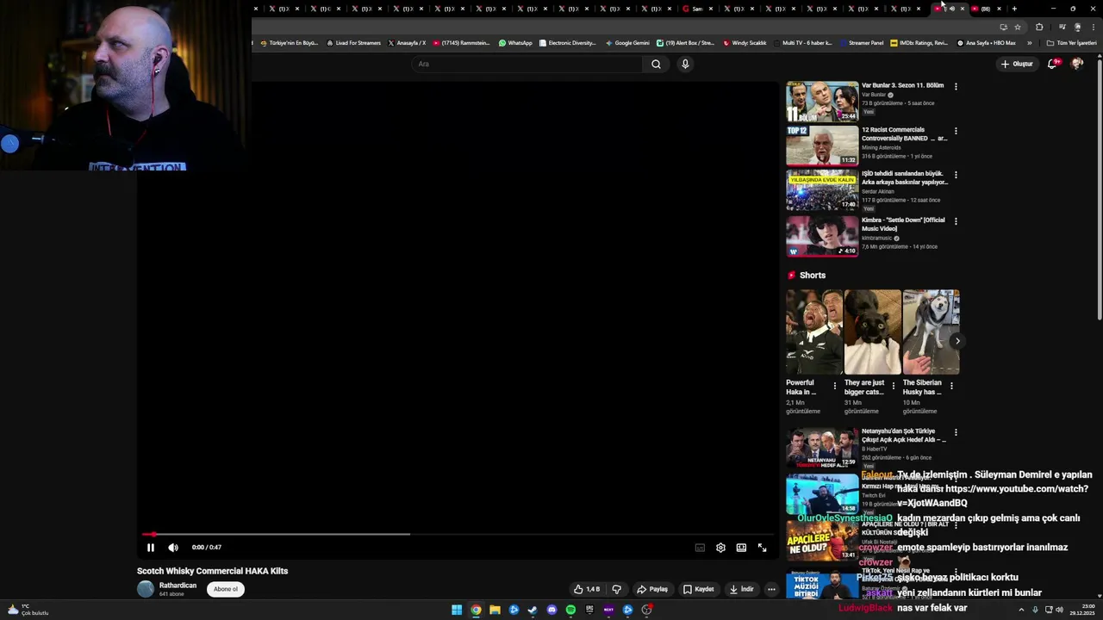Toggle theater mode in the player

[x=741, y=548]
